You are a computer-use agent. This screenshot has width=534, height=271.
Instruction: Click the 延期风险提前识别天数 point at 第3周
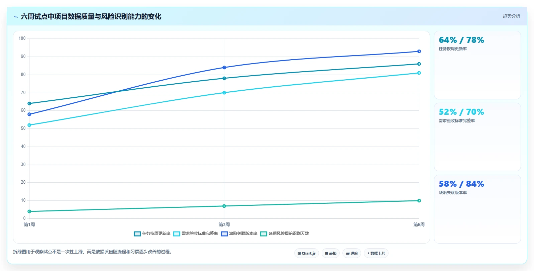tap(224, 206)
